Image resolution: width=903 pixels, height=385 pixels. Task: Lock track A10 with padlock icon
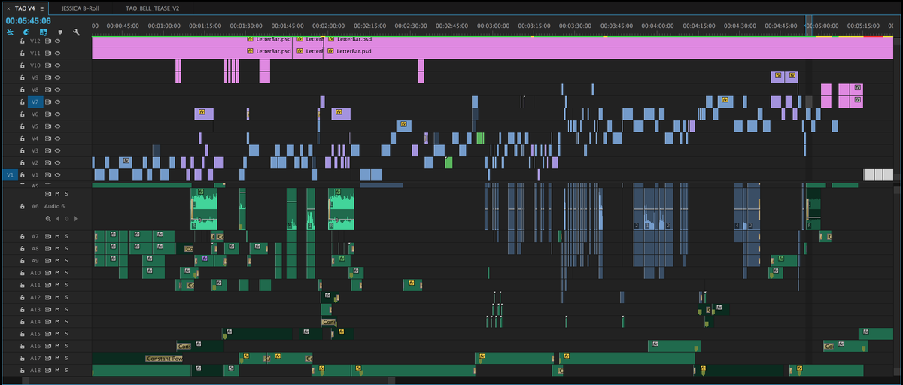click(x=23, y=273)
